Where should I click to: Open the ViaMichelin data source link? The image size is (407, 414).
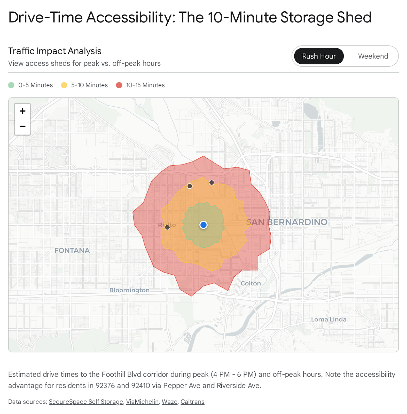(142, 402)
